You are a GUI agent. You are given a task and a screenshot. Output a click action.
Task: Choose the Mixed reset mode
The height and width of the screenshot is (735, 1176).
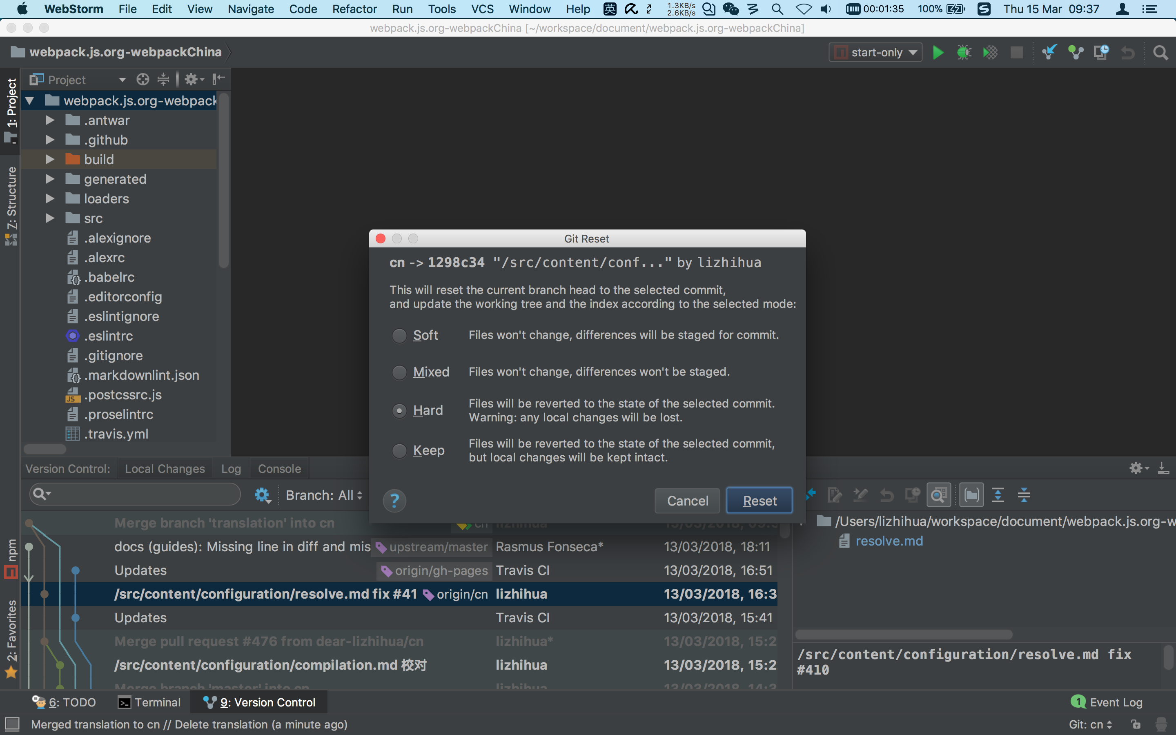click(399, 372)
